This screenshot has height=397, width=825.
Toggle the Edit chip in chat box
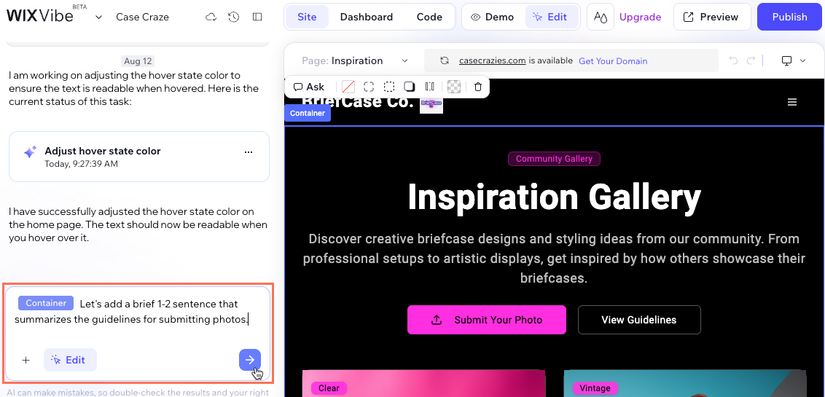point(69,360)
